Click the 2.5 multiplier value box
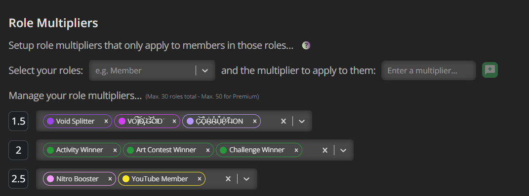The image size is (529, 196). [x=19, y=179]
